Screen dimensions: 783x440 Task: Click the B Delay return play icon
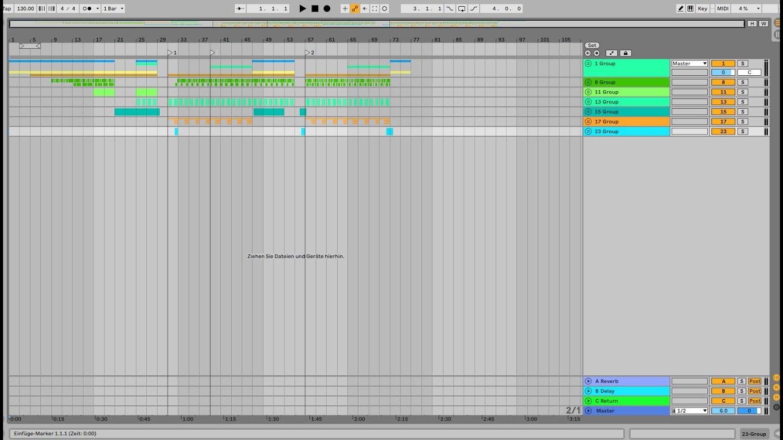(588, 391)
